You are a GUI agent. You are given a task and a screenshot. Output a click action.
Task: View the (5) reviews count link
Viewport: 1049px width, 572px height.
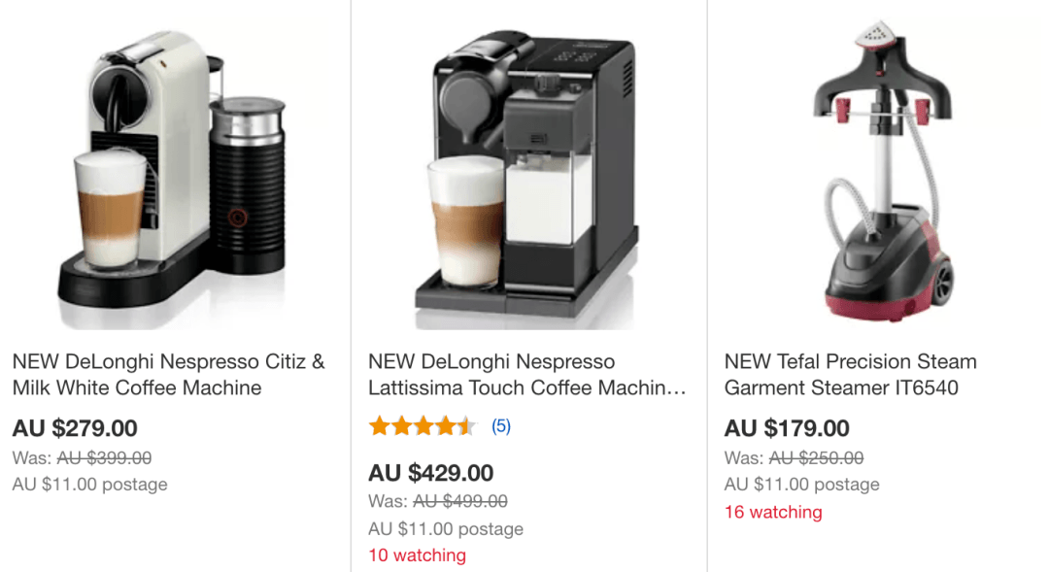click(x=501, y=426)
